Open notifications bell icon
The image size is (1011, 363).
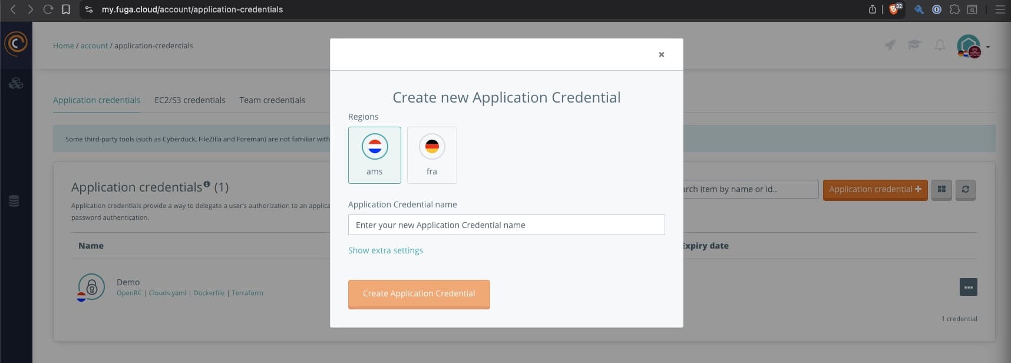(x=940, y=45)
